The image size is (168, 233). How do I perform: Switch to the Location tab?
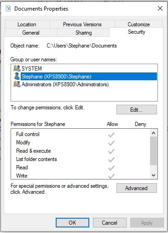click(27, 24)
